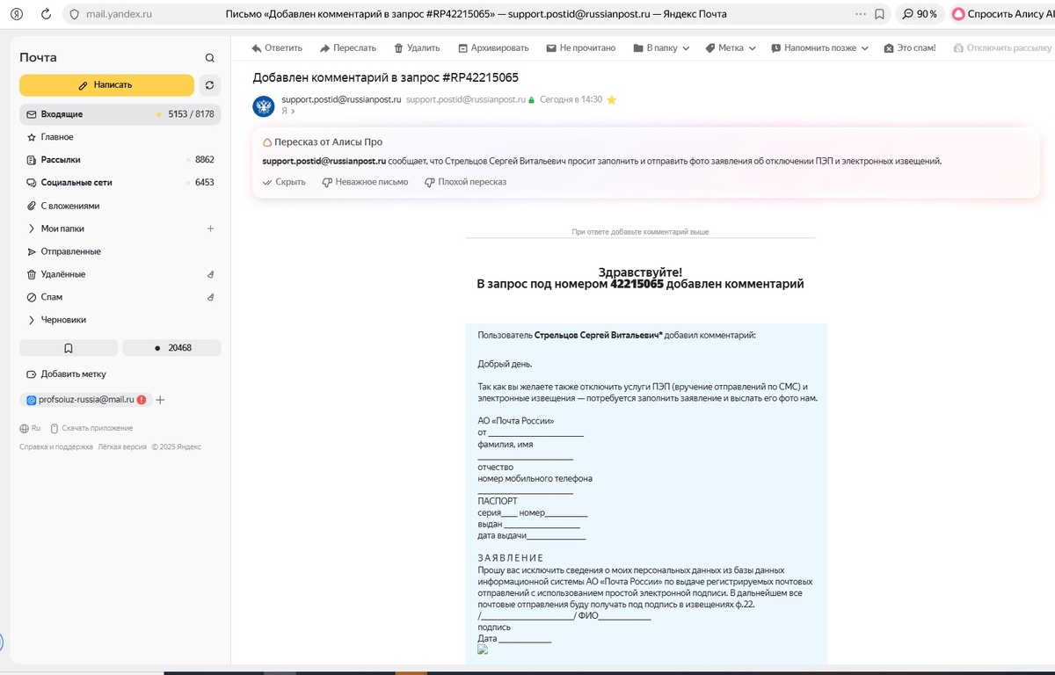
Task: Mark message with Это спам!
Action: coord(909,48)
